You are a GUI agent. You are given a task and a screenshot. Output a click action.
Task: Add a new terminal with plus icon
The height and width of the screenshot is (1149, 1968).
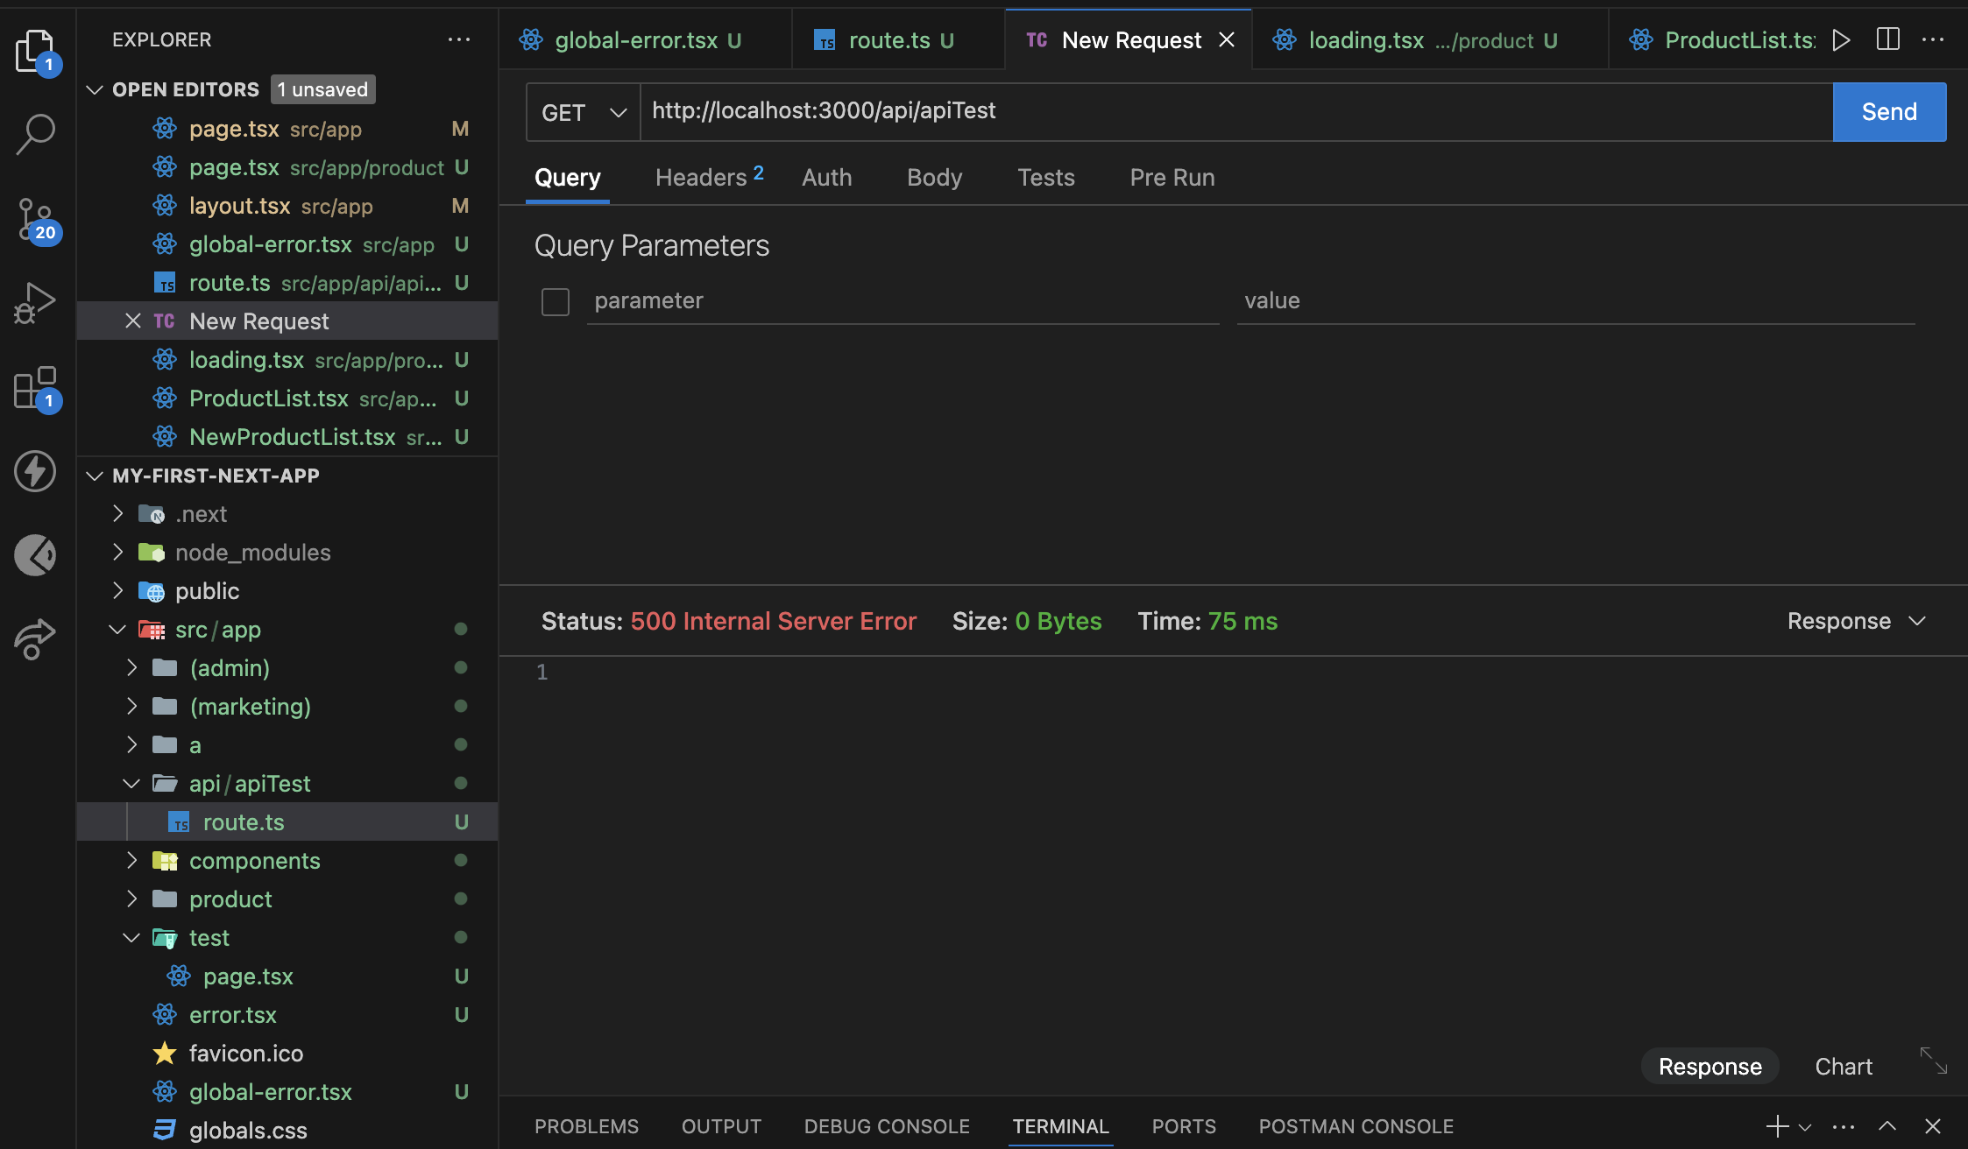[x=1777, y=1126]
